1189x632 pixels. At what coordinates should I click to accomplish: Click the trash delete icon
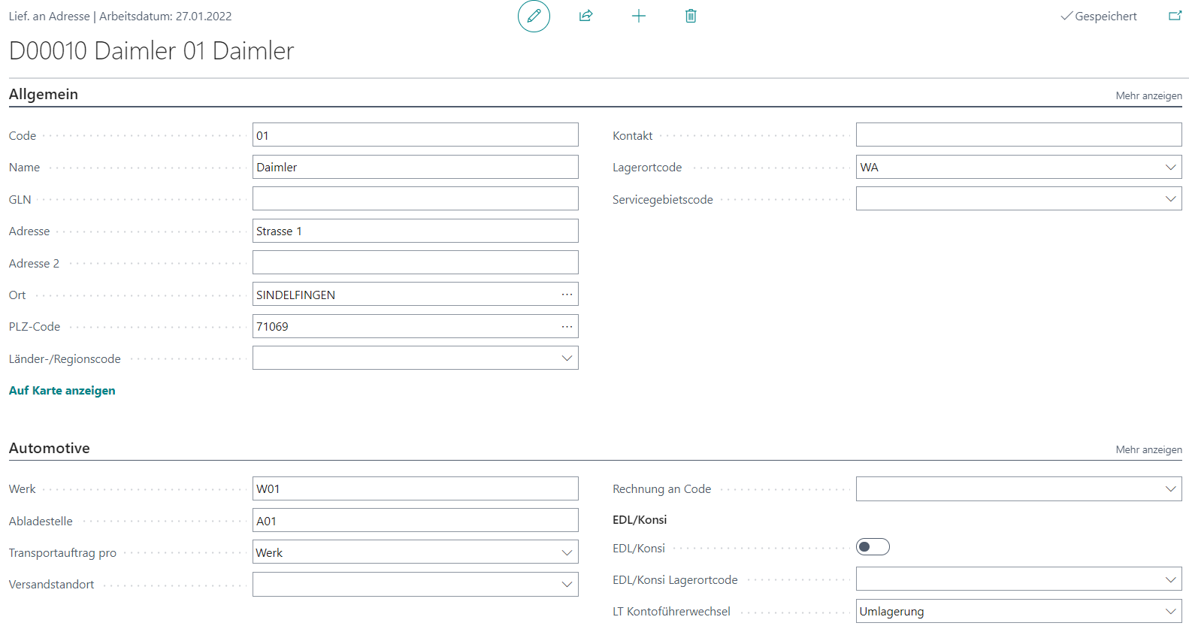pyautogui.click(x=691, y=16)
